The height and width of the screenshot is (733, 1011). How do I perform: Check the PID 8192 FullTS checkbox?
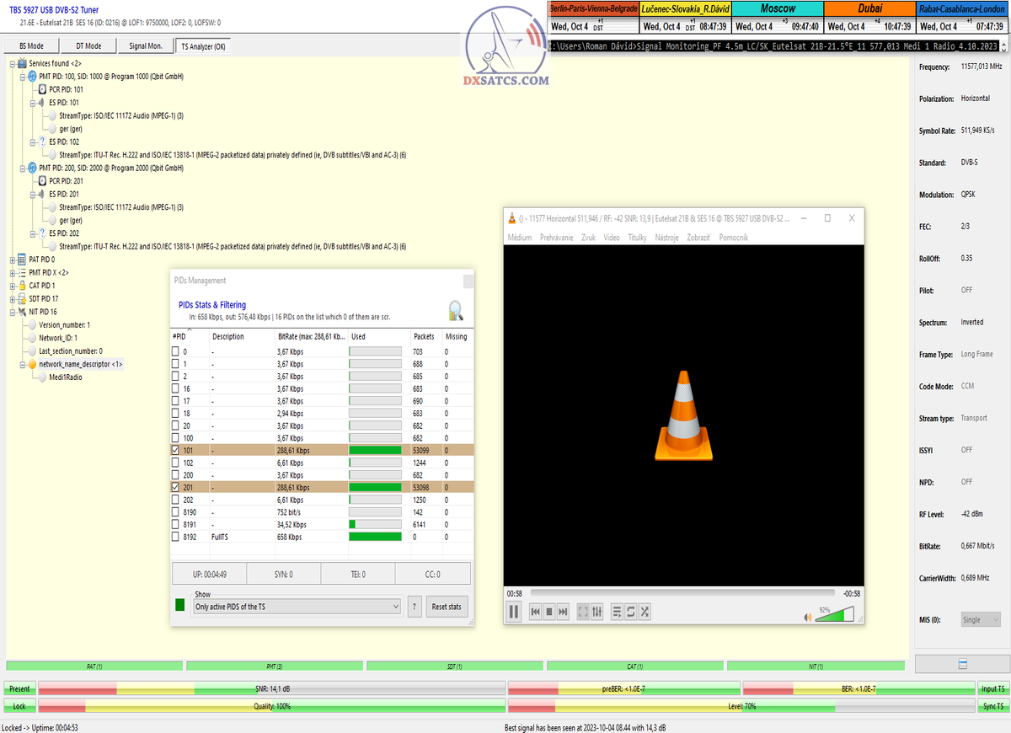[176, 537]
